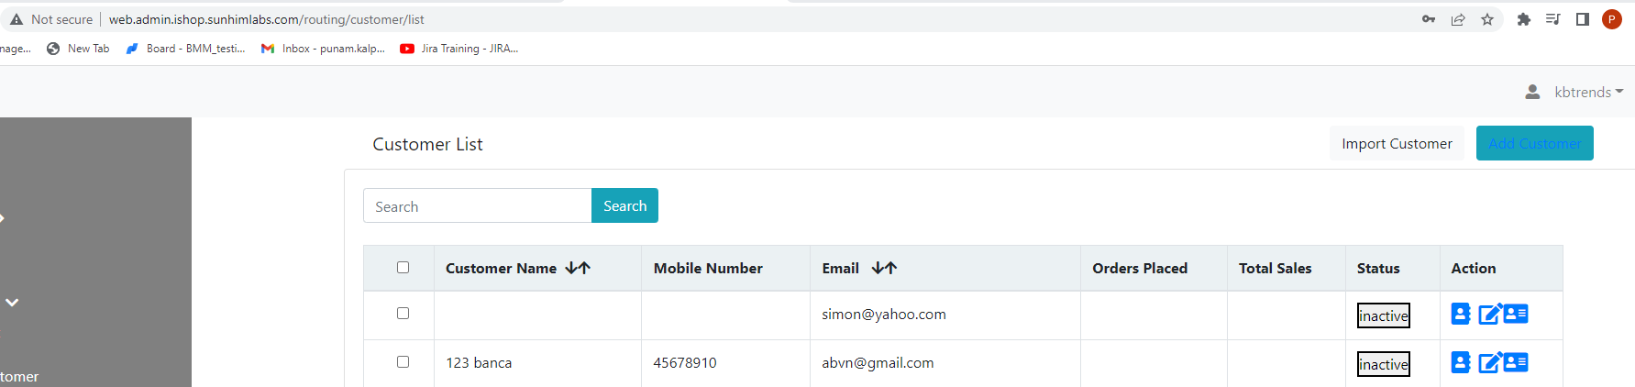Viewport: 1635px width, 387px height.
Task: Open ID card icon for 123 banca
Action: pos(1516,362)
